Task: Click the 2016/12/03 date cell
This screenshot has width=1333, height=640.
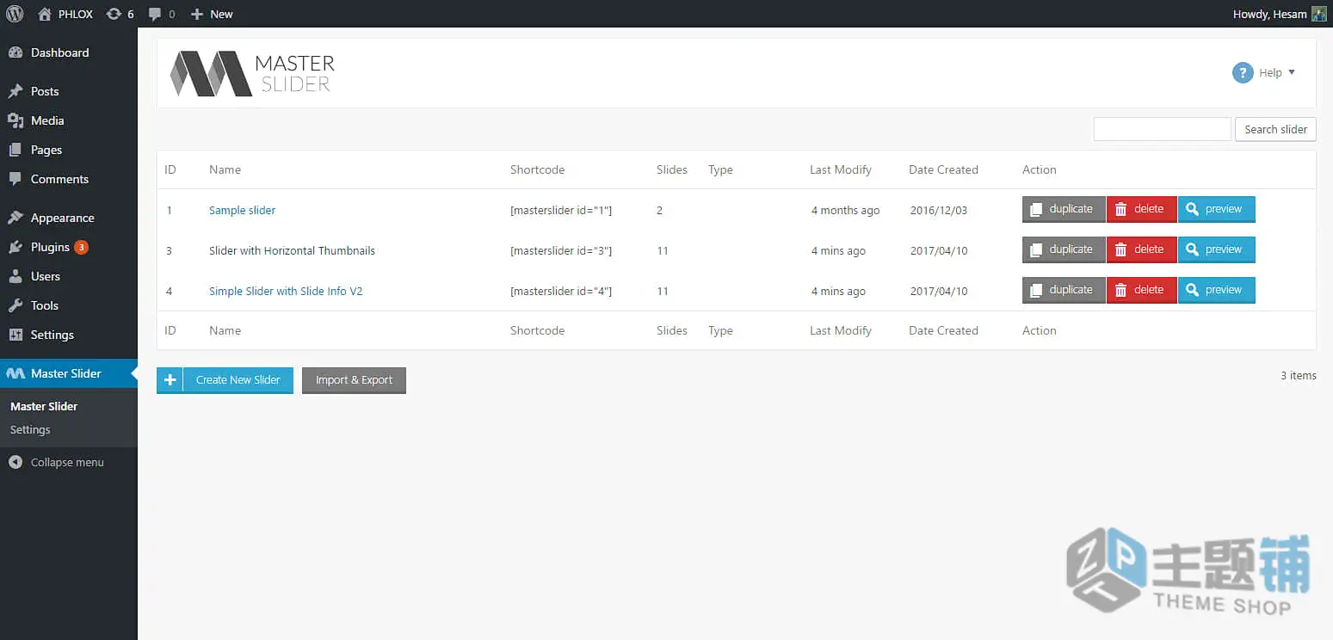Action: pos(939,210)
